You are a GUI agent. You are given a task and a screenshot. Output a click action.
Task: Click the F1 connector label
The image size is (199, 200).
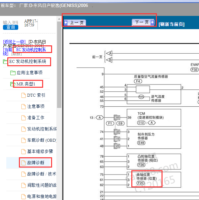[x=110, y=124]
